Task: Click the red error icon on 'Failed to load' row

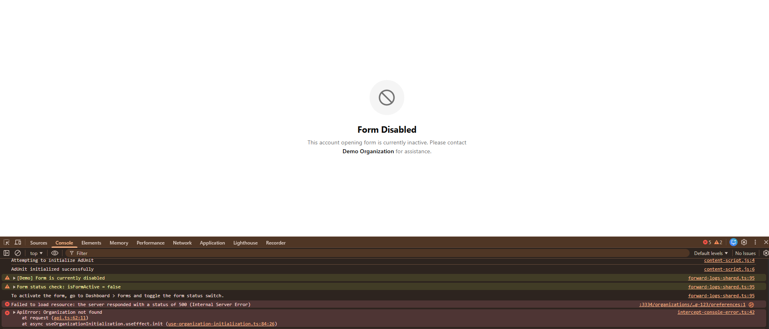Action: coord(7,304)
